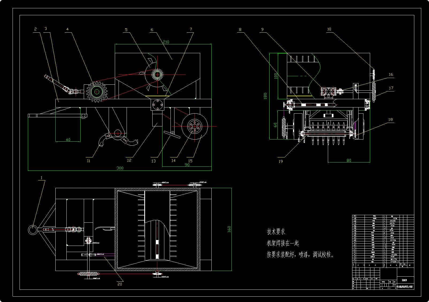Click part callout number 18 in the rear view

(390, 119)
